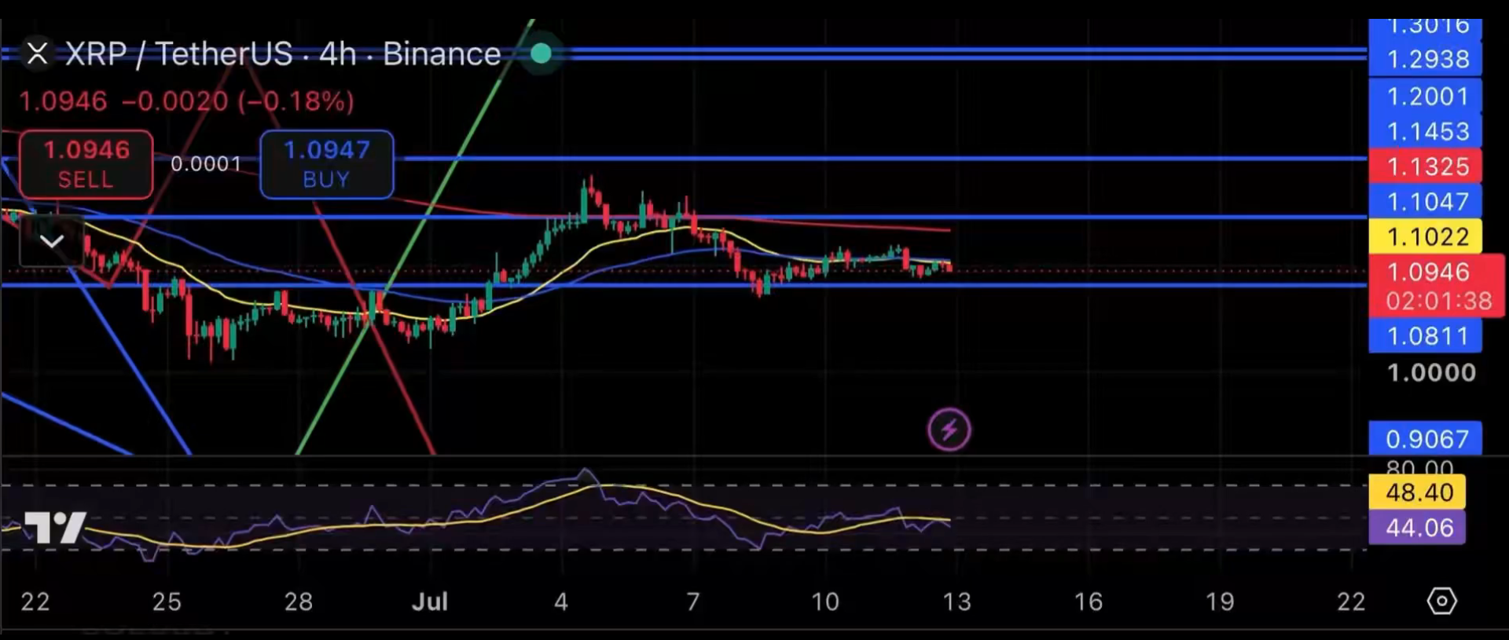Click date 19 on the time axis
1509x640 pixels.
coord(1220,602)
